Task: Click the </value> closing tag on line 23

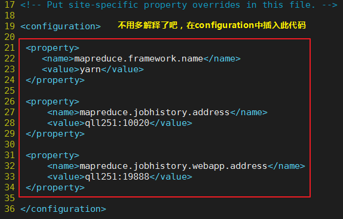Action: coord(122,69)
